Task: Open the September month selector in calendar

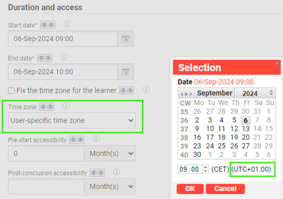Action: pos(214,93)
